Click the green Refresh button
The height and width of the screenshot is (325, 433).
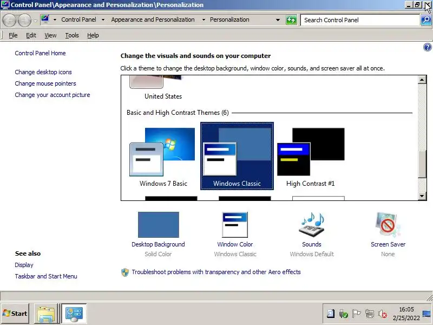(x=291, y=20)
